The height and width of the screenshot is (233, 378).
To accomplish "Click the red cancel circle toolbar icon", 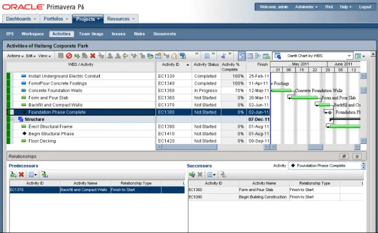I will tap(69, 56).
